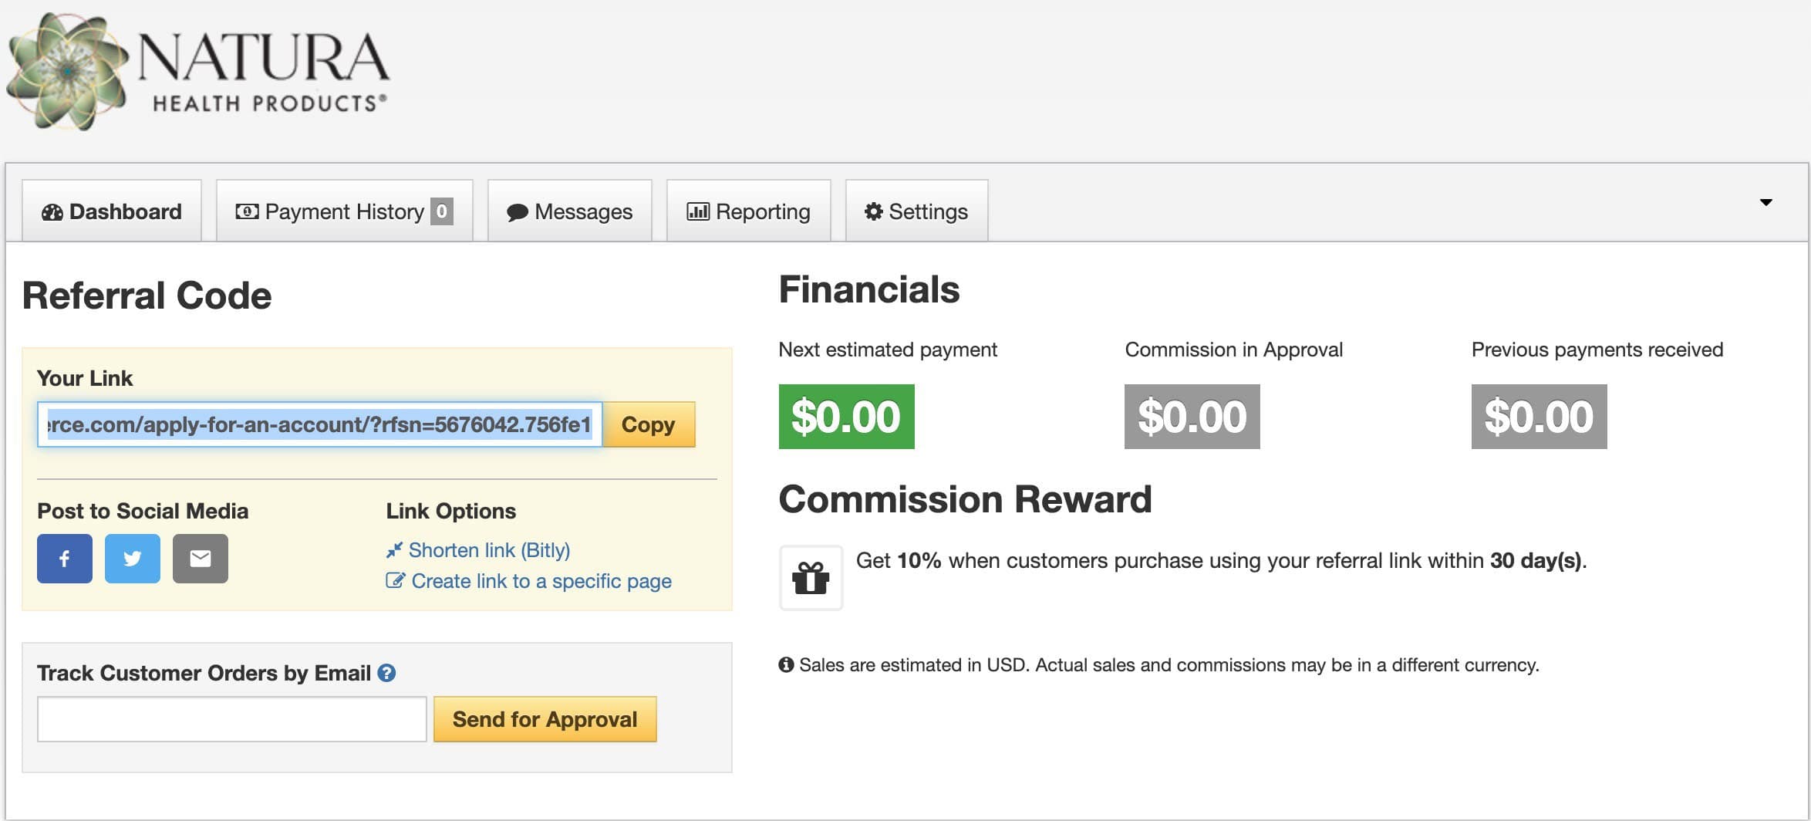Image resolution: width=1811 pixels, height=821 pixels.
Task: Switch to the Payment History tab
Action: tap(344, 211)
